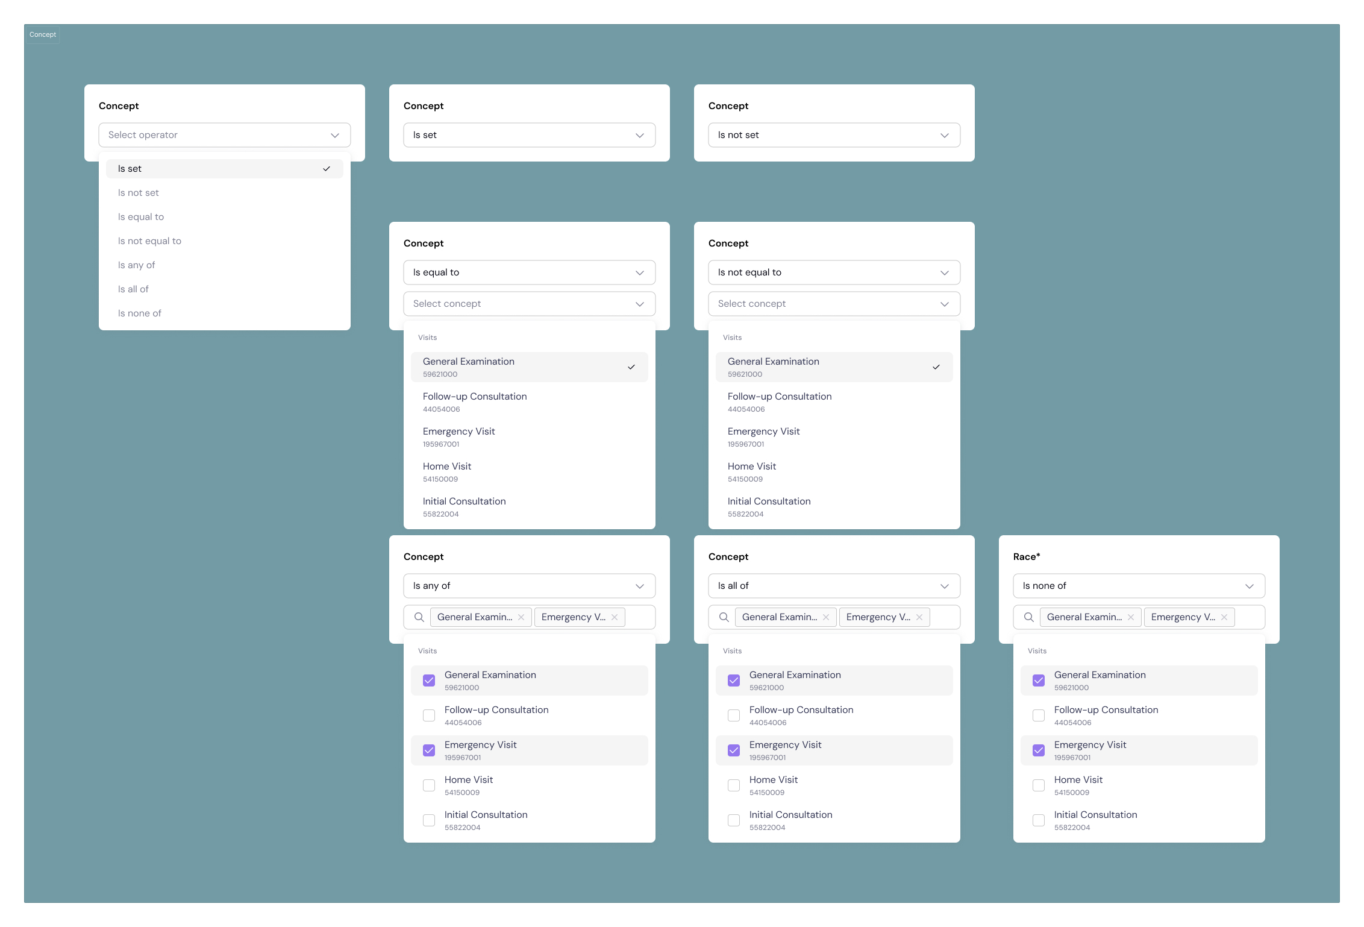The width and height of the screenshot is (1364, 927).
Task: Open the Is not set operator dropdown
Action: (x=834, y=135)
